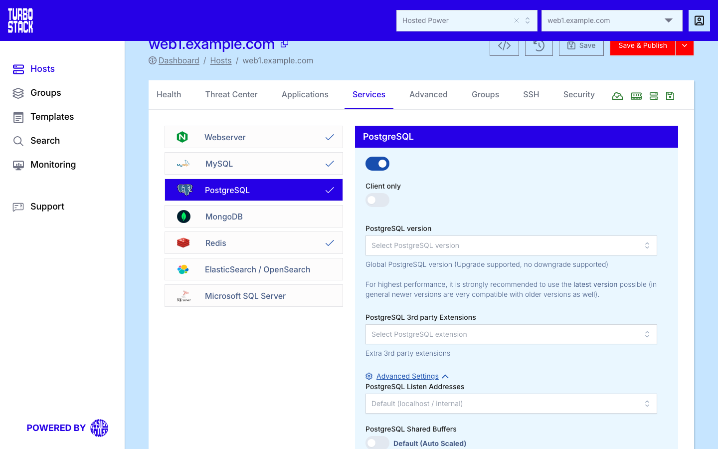Select the Microsoft SQL Server row
This screenshot has height=449, width=718.
tap(254, 296)
